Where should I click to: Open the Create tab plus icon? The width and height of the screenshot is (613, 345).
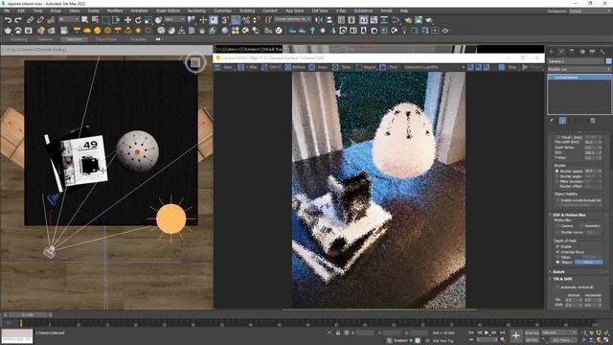(x=552, y=51)
